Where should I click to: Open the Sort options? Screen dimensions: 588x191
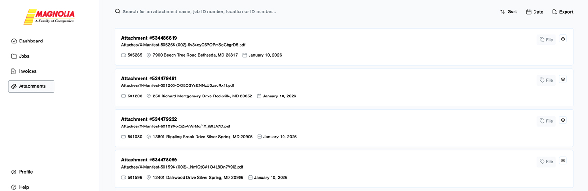pos(508,12)
